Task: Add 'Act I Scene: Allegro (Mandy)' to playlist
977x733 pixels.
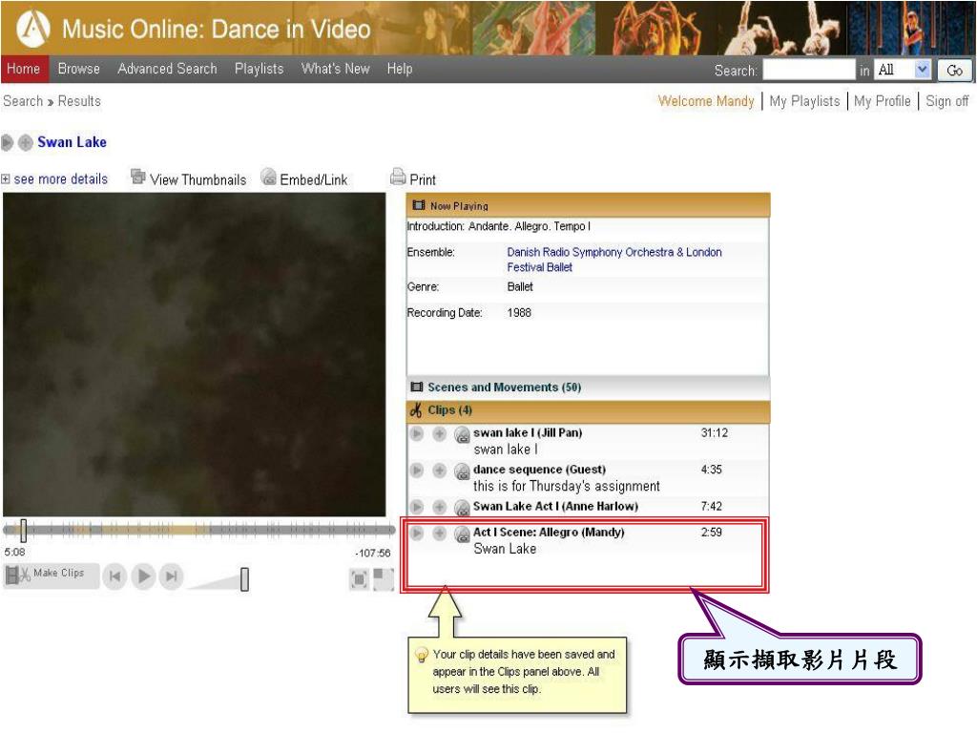Action: point(439,533)
